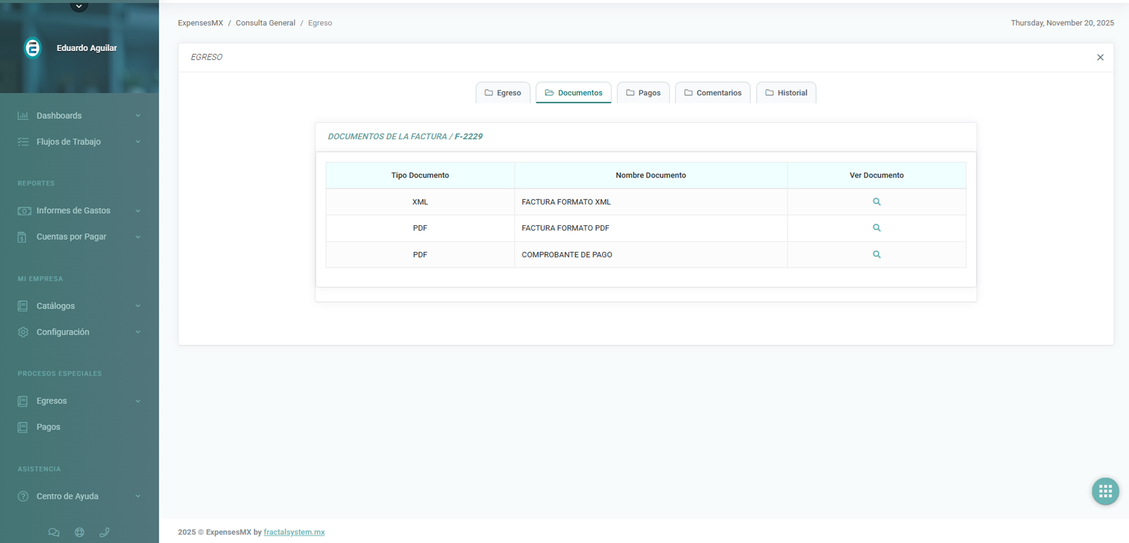The image size is (1129, 543).
Task: Click the ExpensesMX user avatar logo
Action: tap(33, 48)
